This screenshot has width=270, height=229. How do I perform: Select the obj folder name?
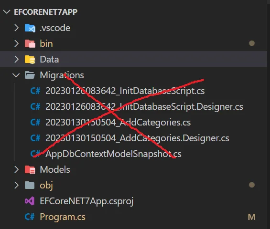(46, 186)
